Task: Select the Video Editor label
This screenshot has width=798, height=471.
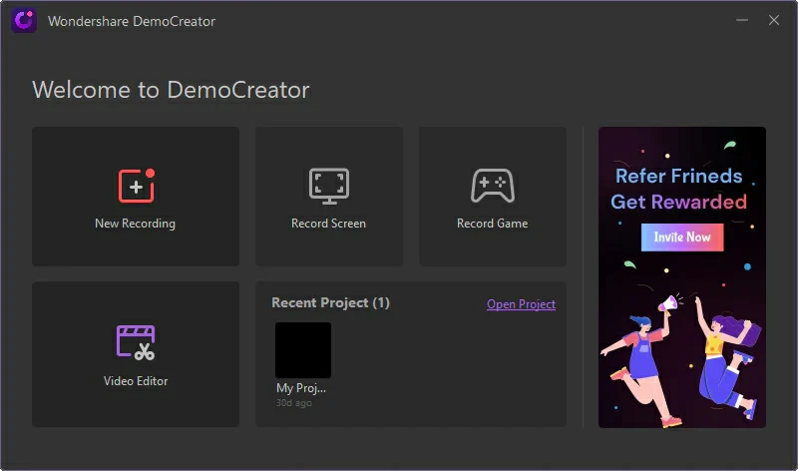Action: pos(136,381)
